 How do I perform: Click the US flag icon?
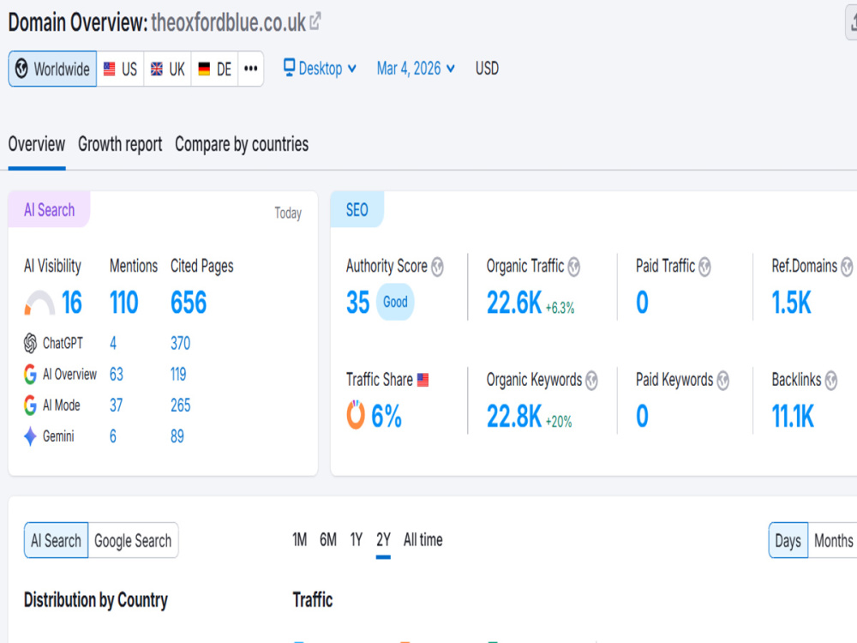tap(110, 69)
